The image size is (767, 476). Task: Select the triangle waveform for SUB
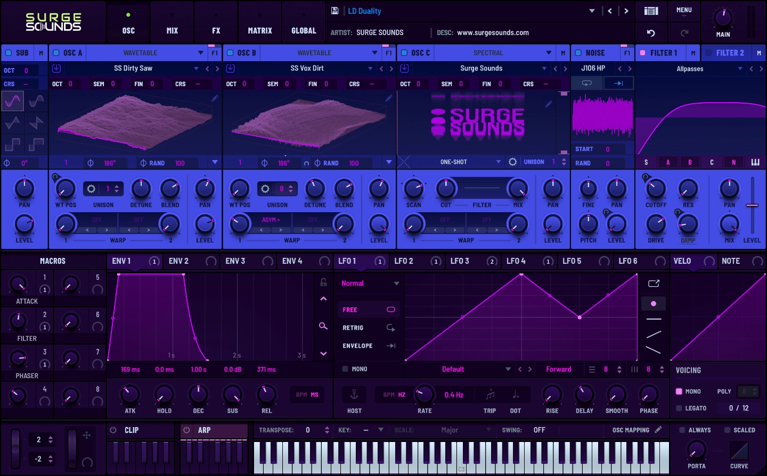tap(13, 123)
